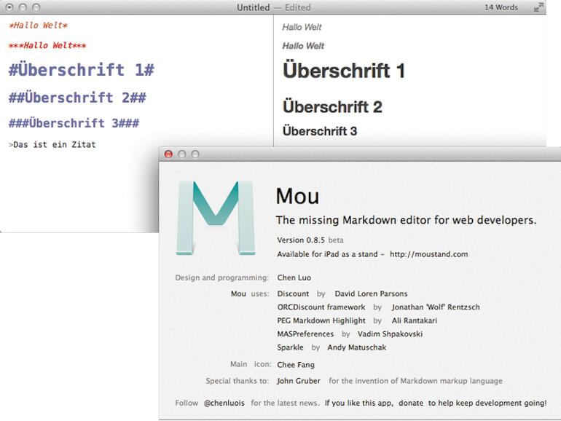Open the Discount link

point(293,294)
